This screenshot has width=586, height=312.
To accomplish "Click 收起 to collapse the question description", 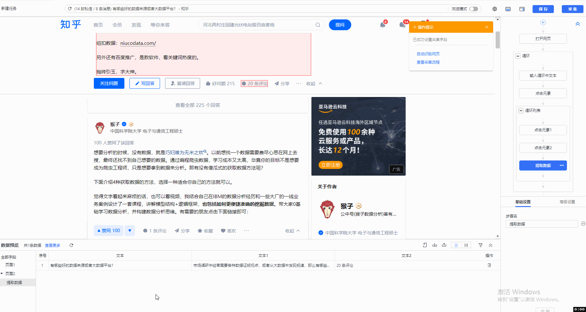I will tap(314, 83).
